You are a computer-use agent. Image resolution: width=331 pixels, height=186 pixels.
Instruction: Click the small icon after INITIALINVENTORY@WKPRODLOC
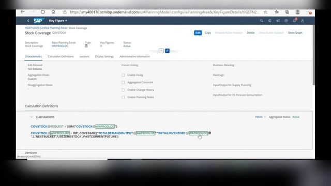209,133
